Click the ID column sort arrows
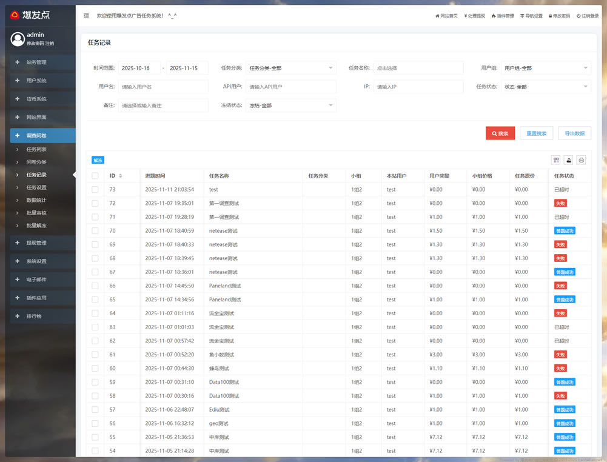 [120, 176]
